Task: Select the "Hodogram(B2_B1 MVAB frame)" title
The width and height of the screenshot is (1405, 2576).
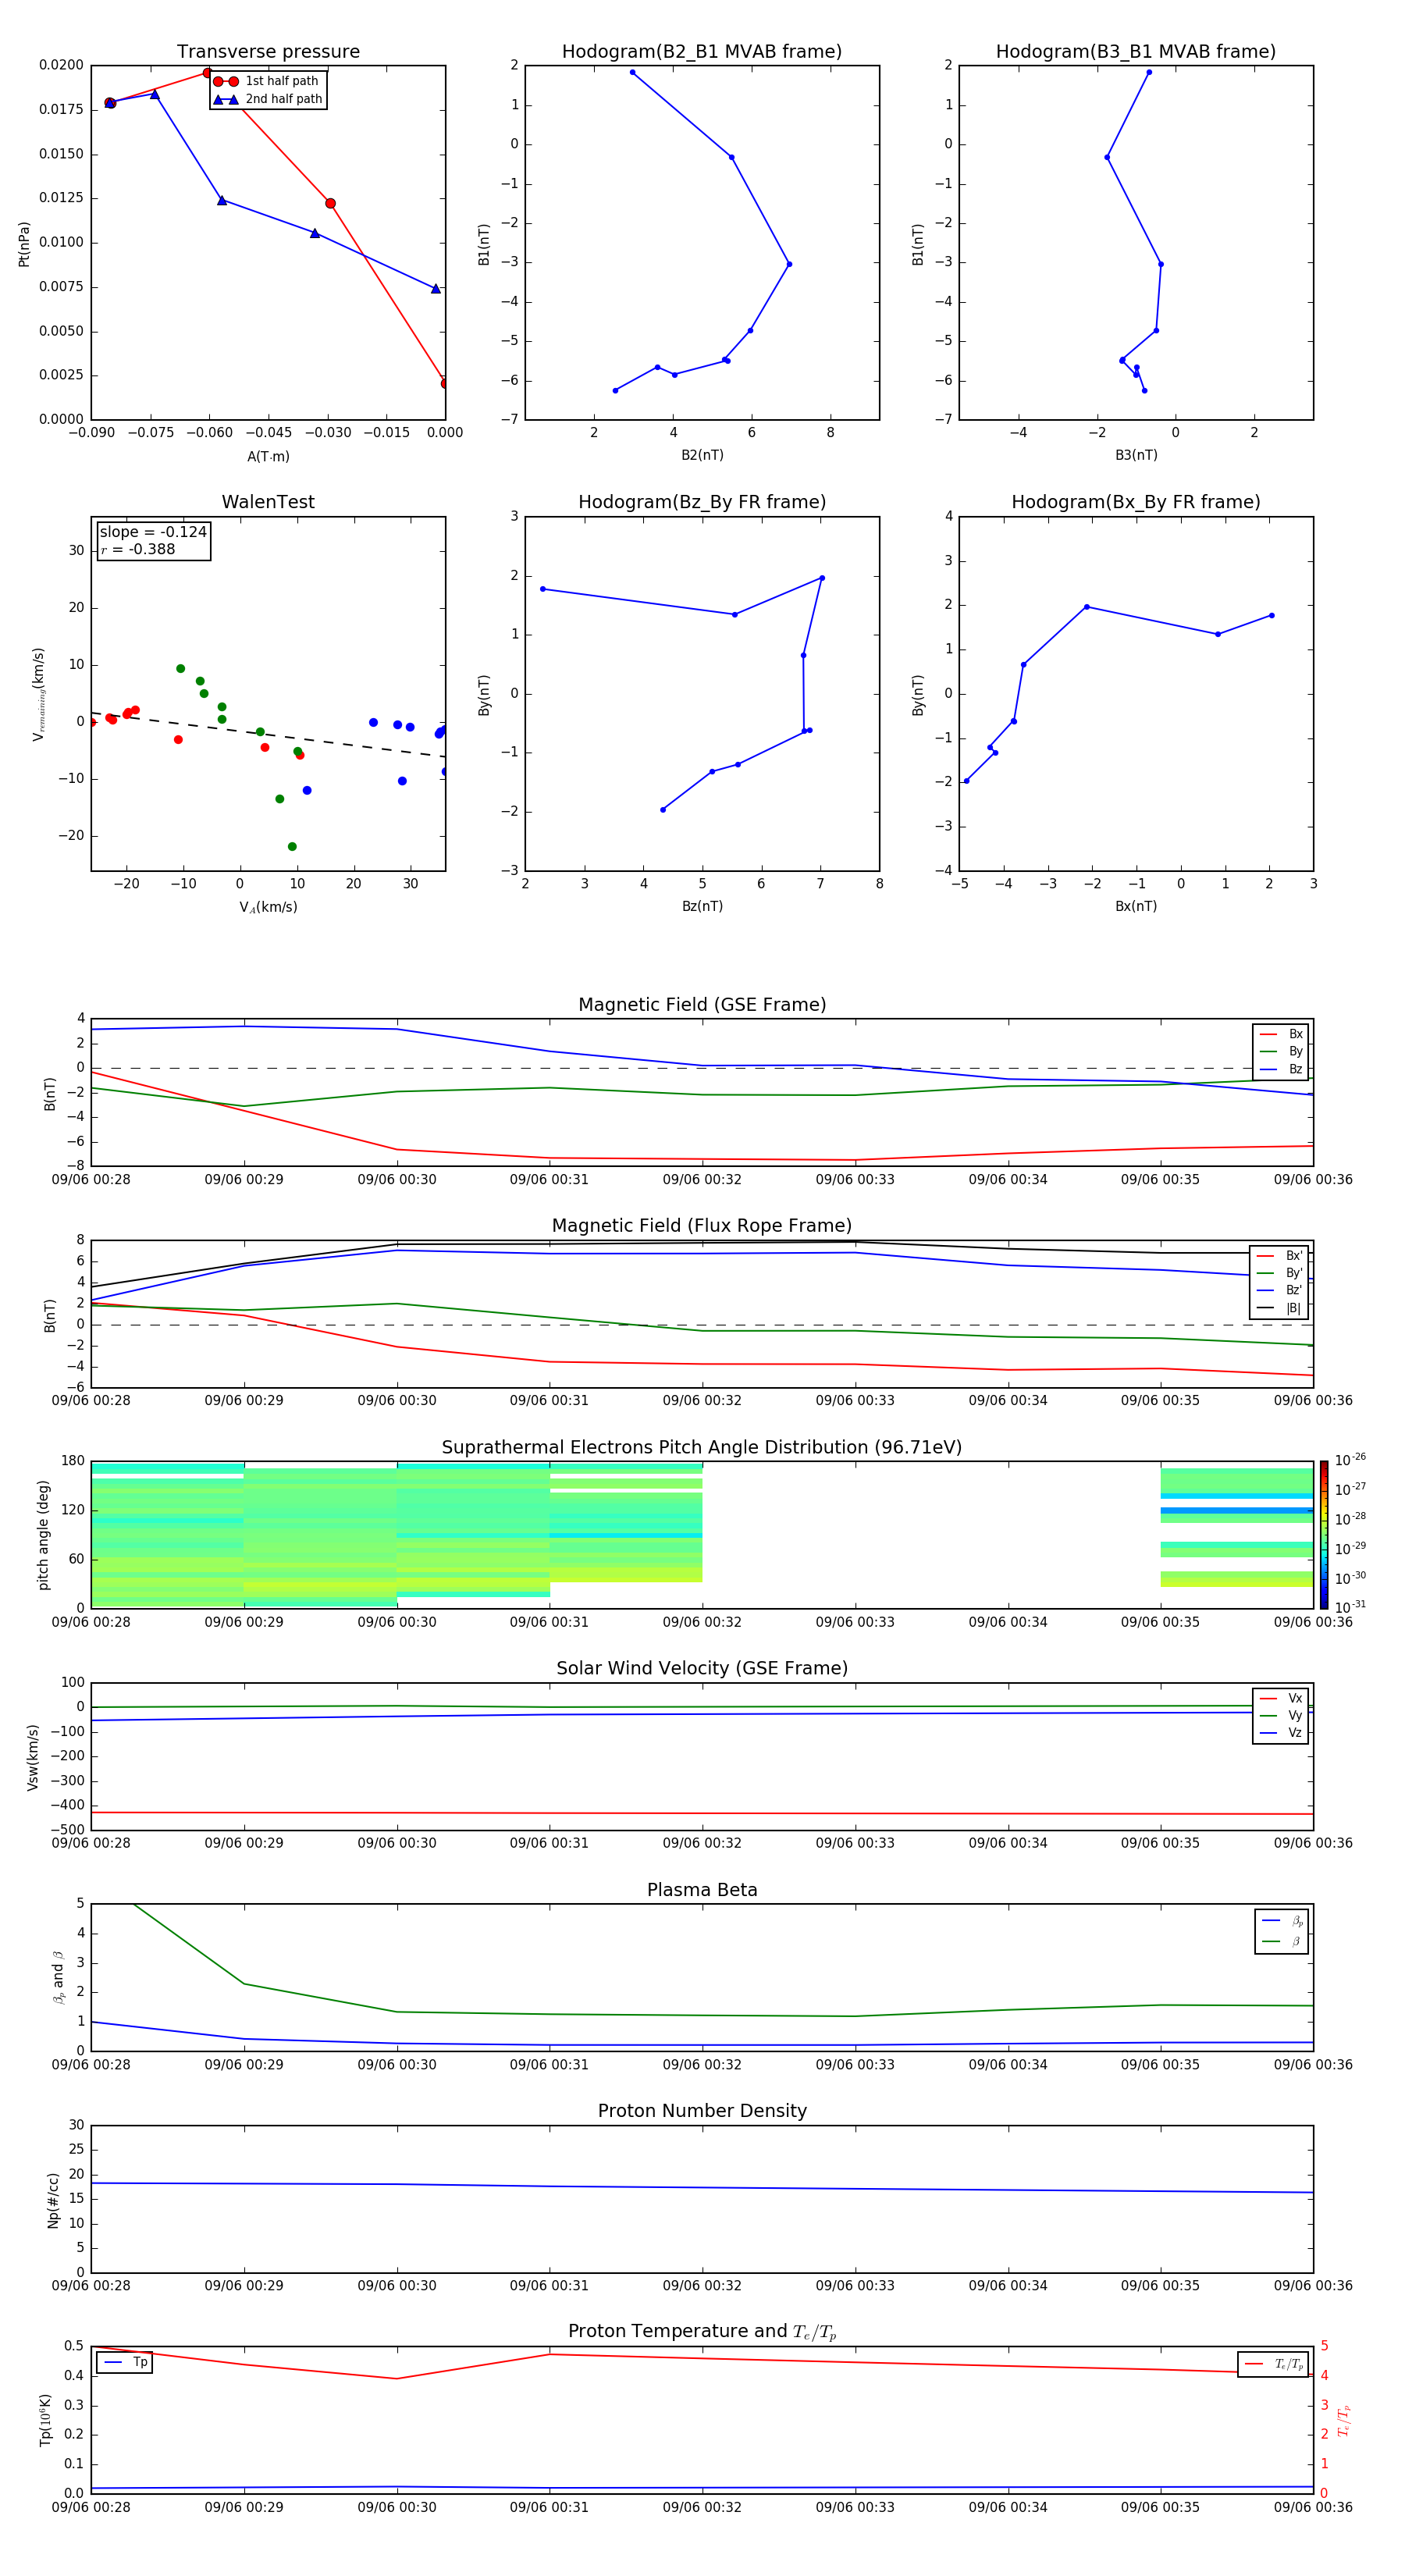Action: coord(702,52)
